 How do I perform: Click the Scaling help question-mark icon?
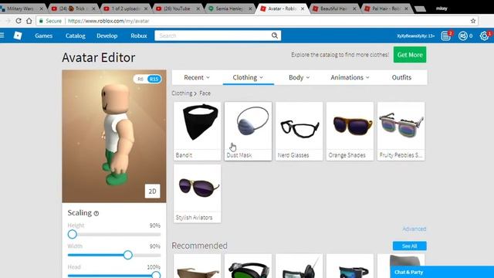coord(96,213)
